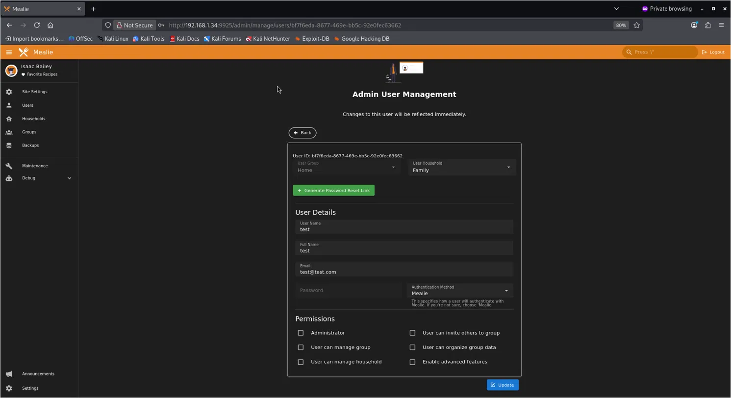
Task: Go to Users in the sidebar
Action: pos(27,105)
